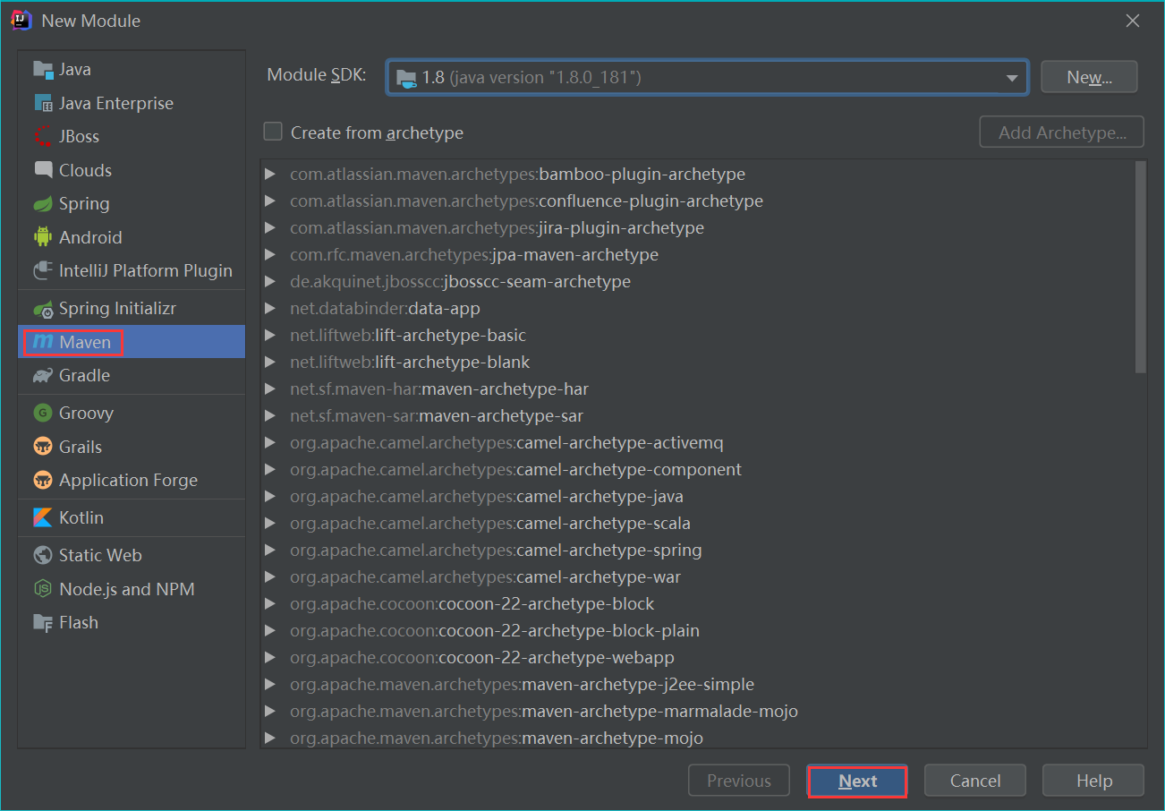
Task: Click the IntelliJ IDEA logo in title bar
Action: 22,21
